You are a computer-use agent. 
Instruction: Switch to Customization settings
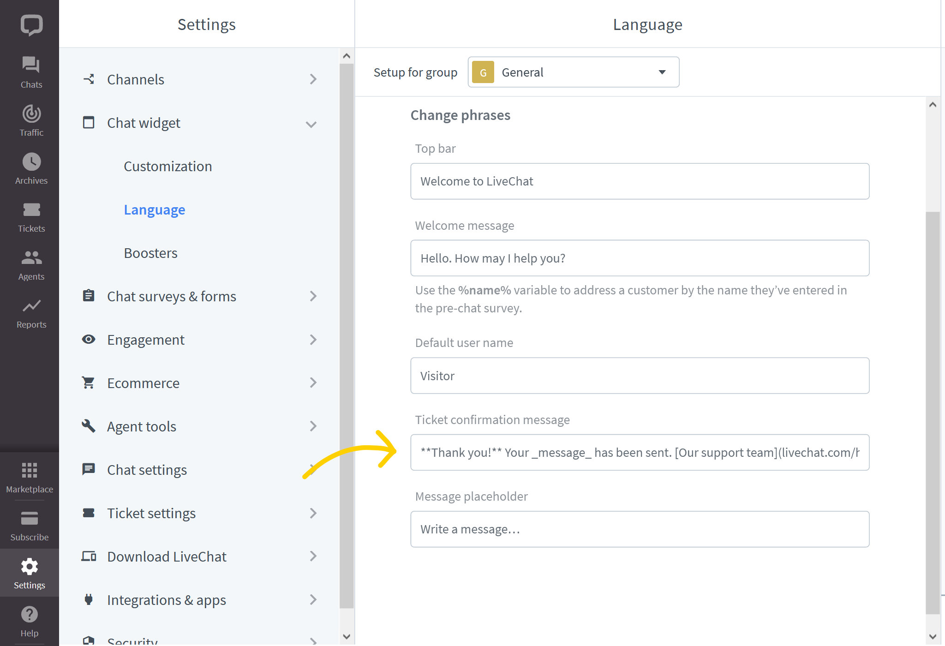(167, 166)
